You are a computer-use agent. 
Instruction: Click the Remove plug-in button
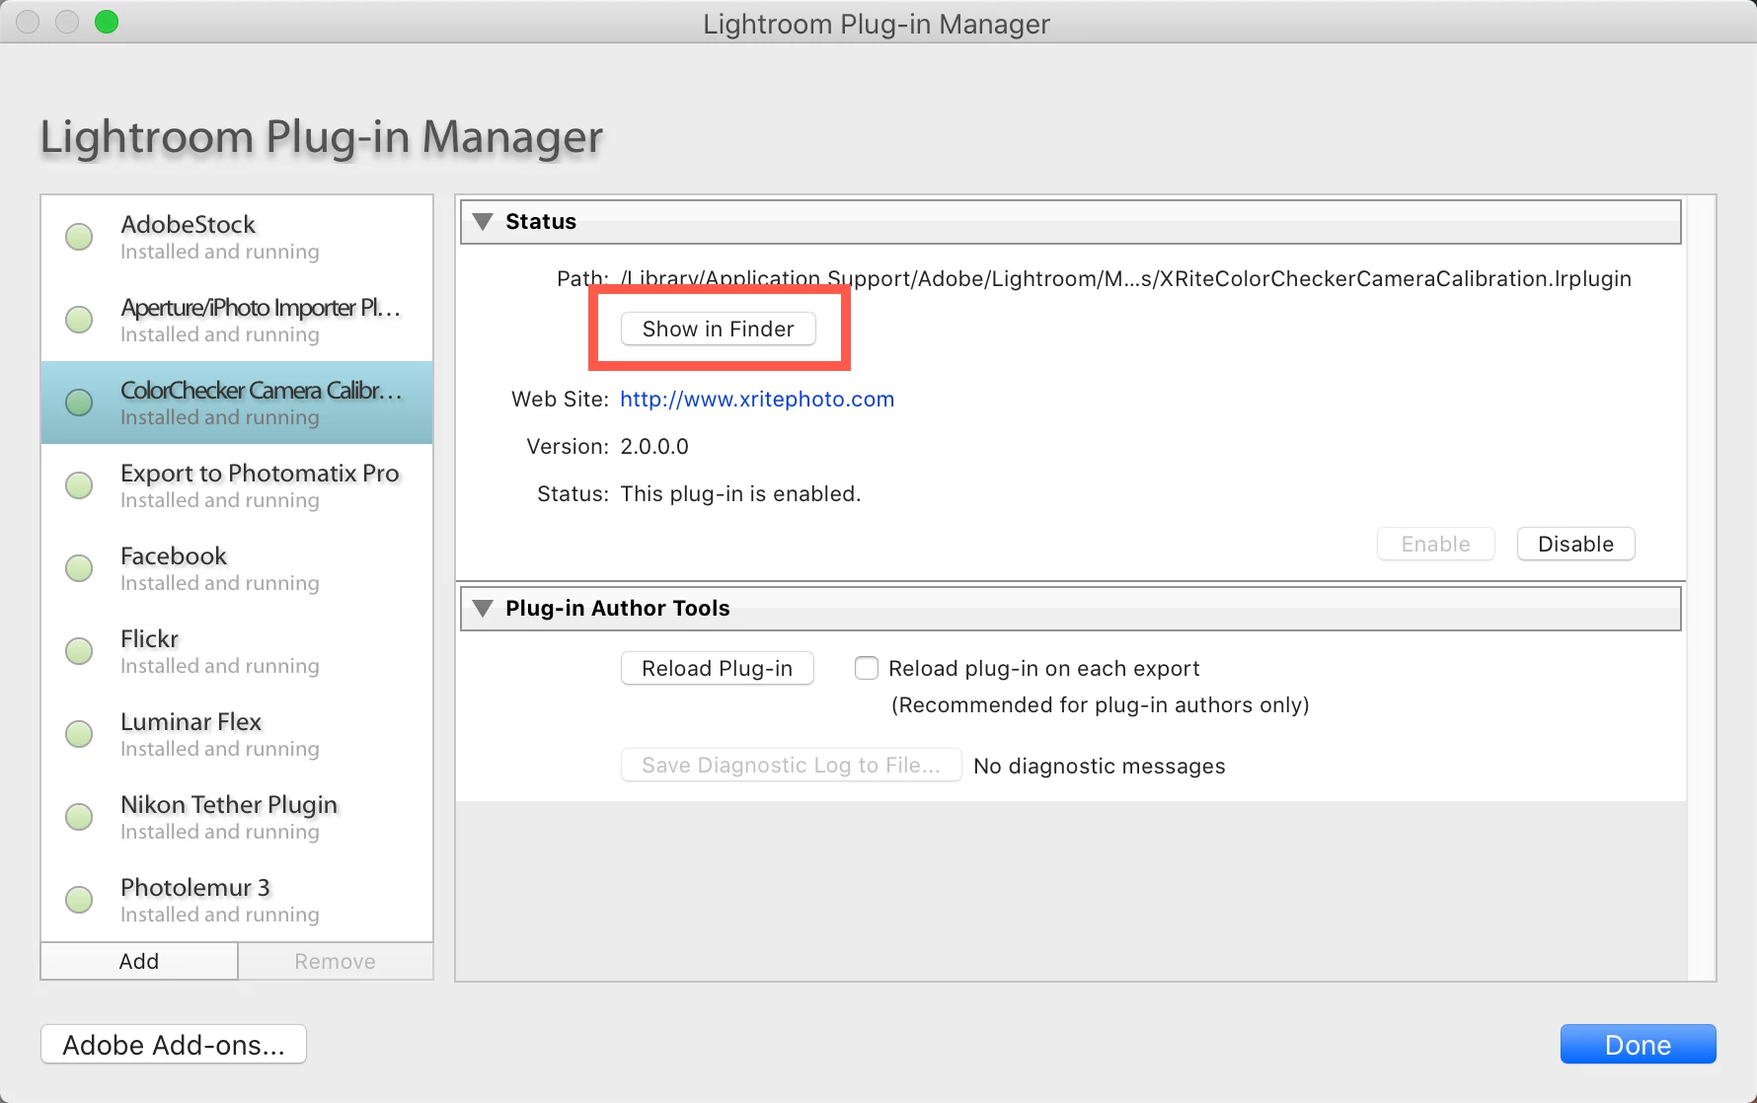(336, 961)
